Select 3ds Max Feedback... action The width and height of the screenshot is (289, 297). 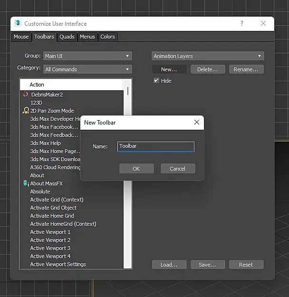(54, 135)
